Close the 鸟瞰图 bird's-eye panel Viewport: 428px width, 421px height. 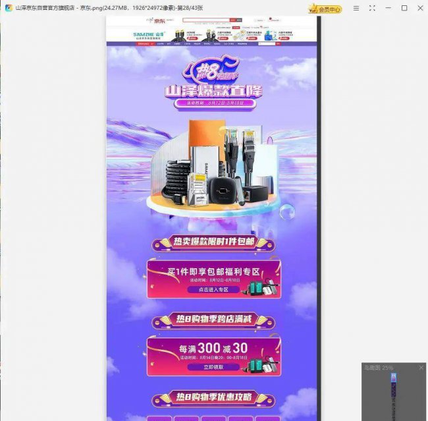(x=421, y=368)
